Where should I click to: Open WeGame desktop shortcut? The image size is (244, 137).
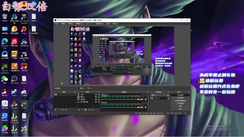point(14,105)
